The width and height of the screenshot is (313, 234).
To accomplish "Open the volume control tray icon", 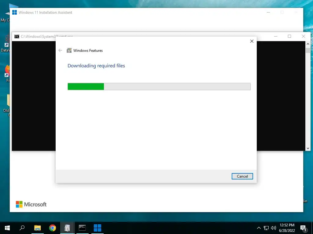I will (x=274, y=228).
